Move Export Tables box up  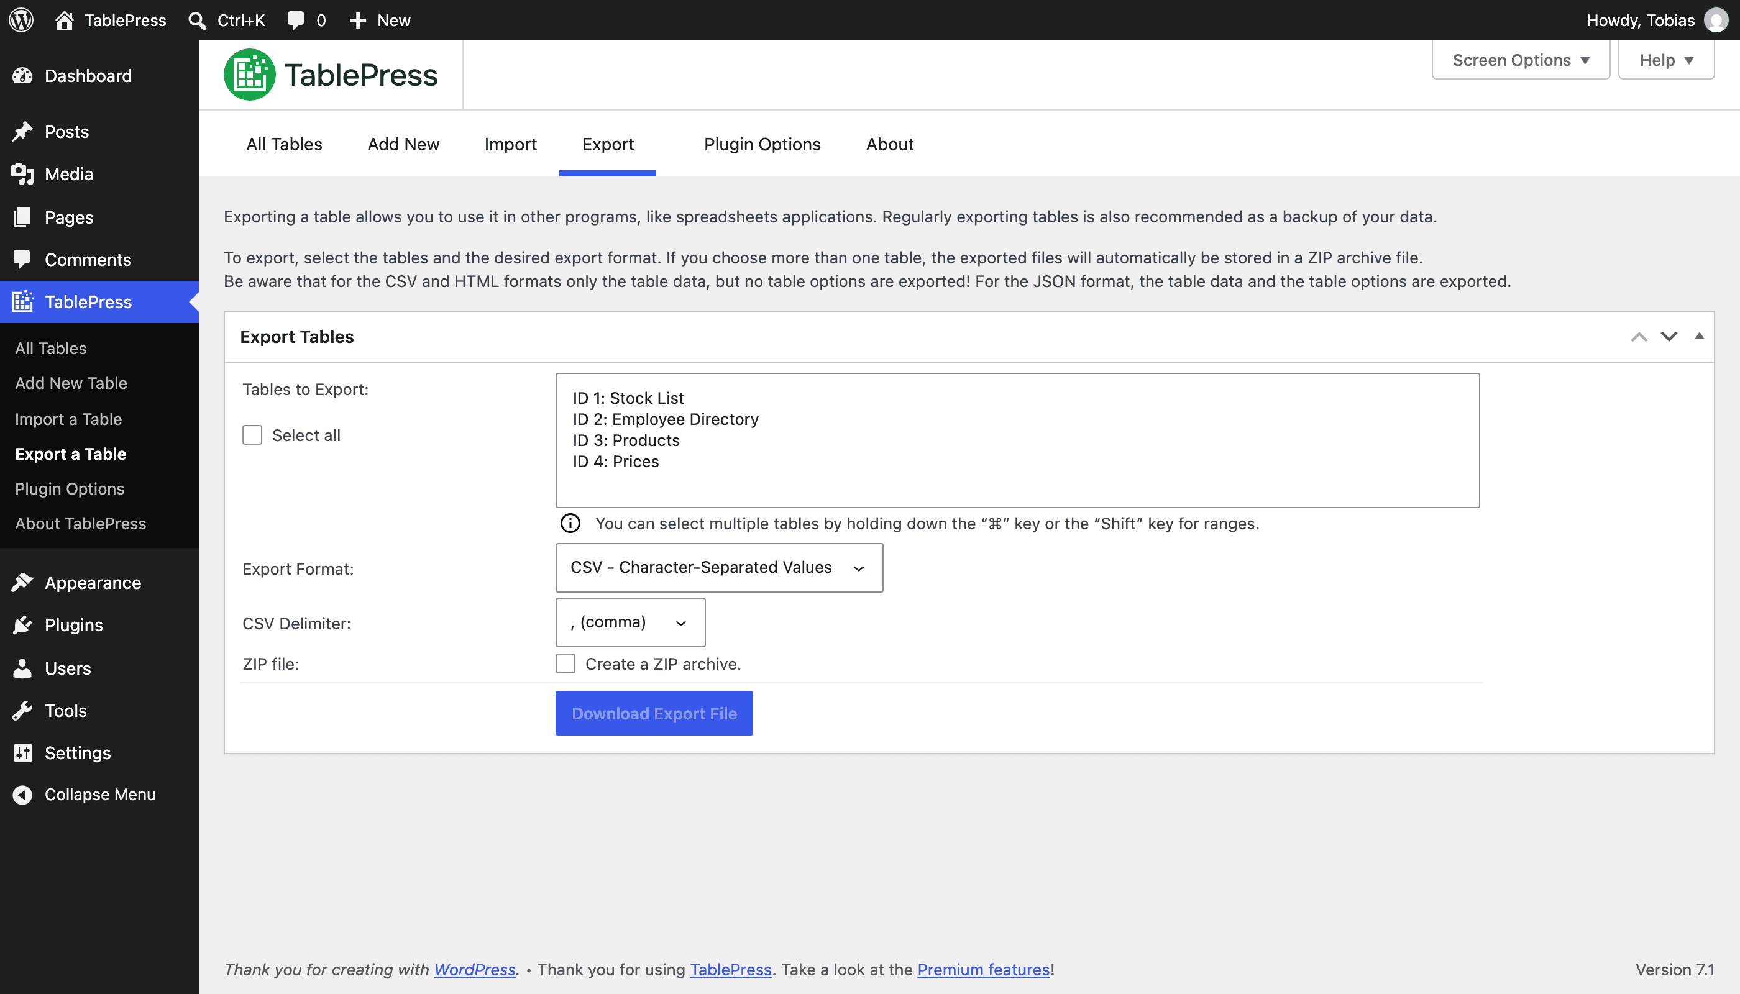tap(1639, 337)
